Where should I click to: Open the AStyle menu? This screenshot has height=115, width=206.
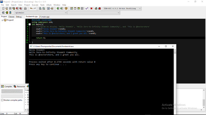[x=49, y=5]
